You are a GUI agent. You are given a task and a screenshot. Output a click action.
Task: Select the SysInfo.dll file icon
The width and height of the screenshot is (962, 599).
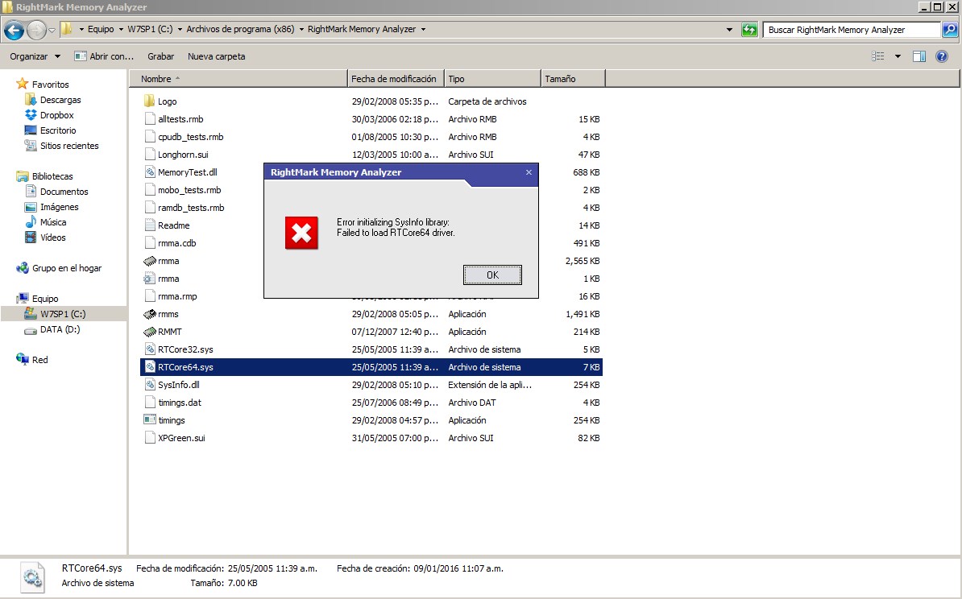point(149,384)
